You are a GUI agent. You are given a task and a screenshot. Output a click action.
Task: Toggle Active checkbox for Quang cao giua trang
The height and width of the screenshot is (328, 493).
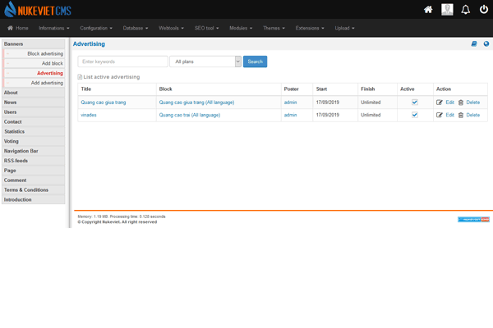coord(415,102)
